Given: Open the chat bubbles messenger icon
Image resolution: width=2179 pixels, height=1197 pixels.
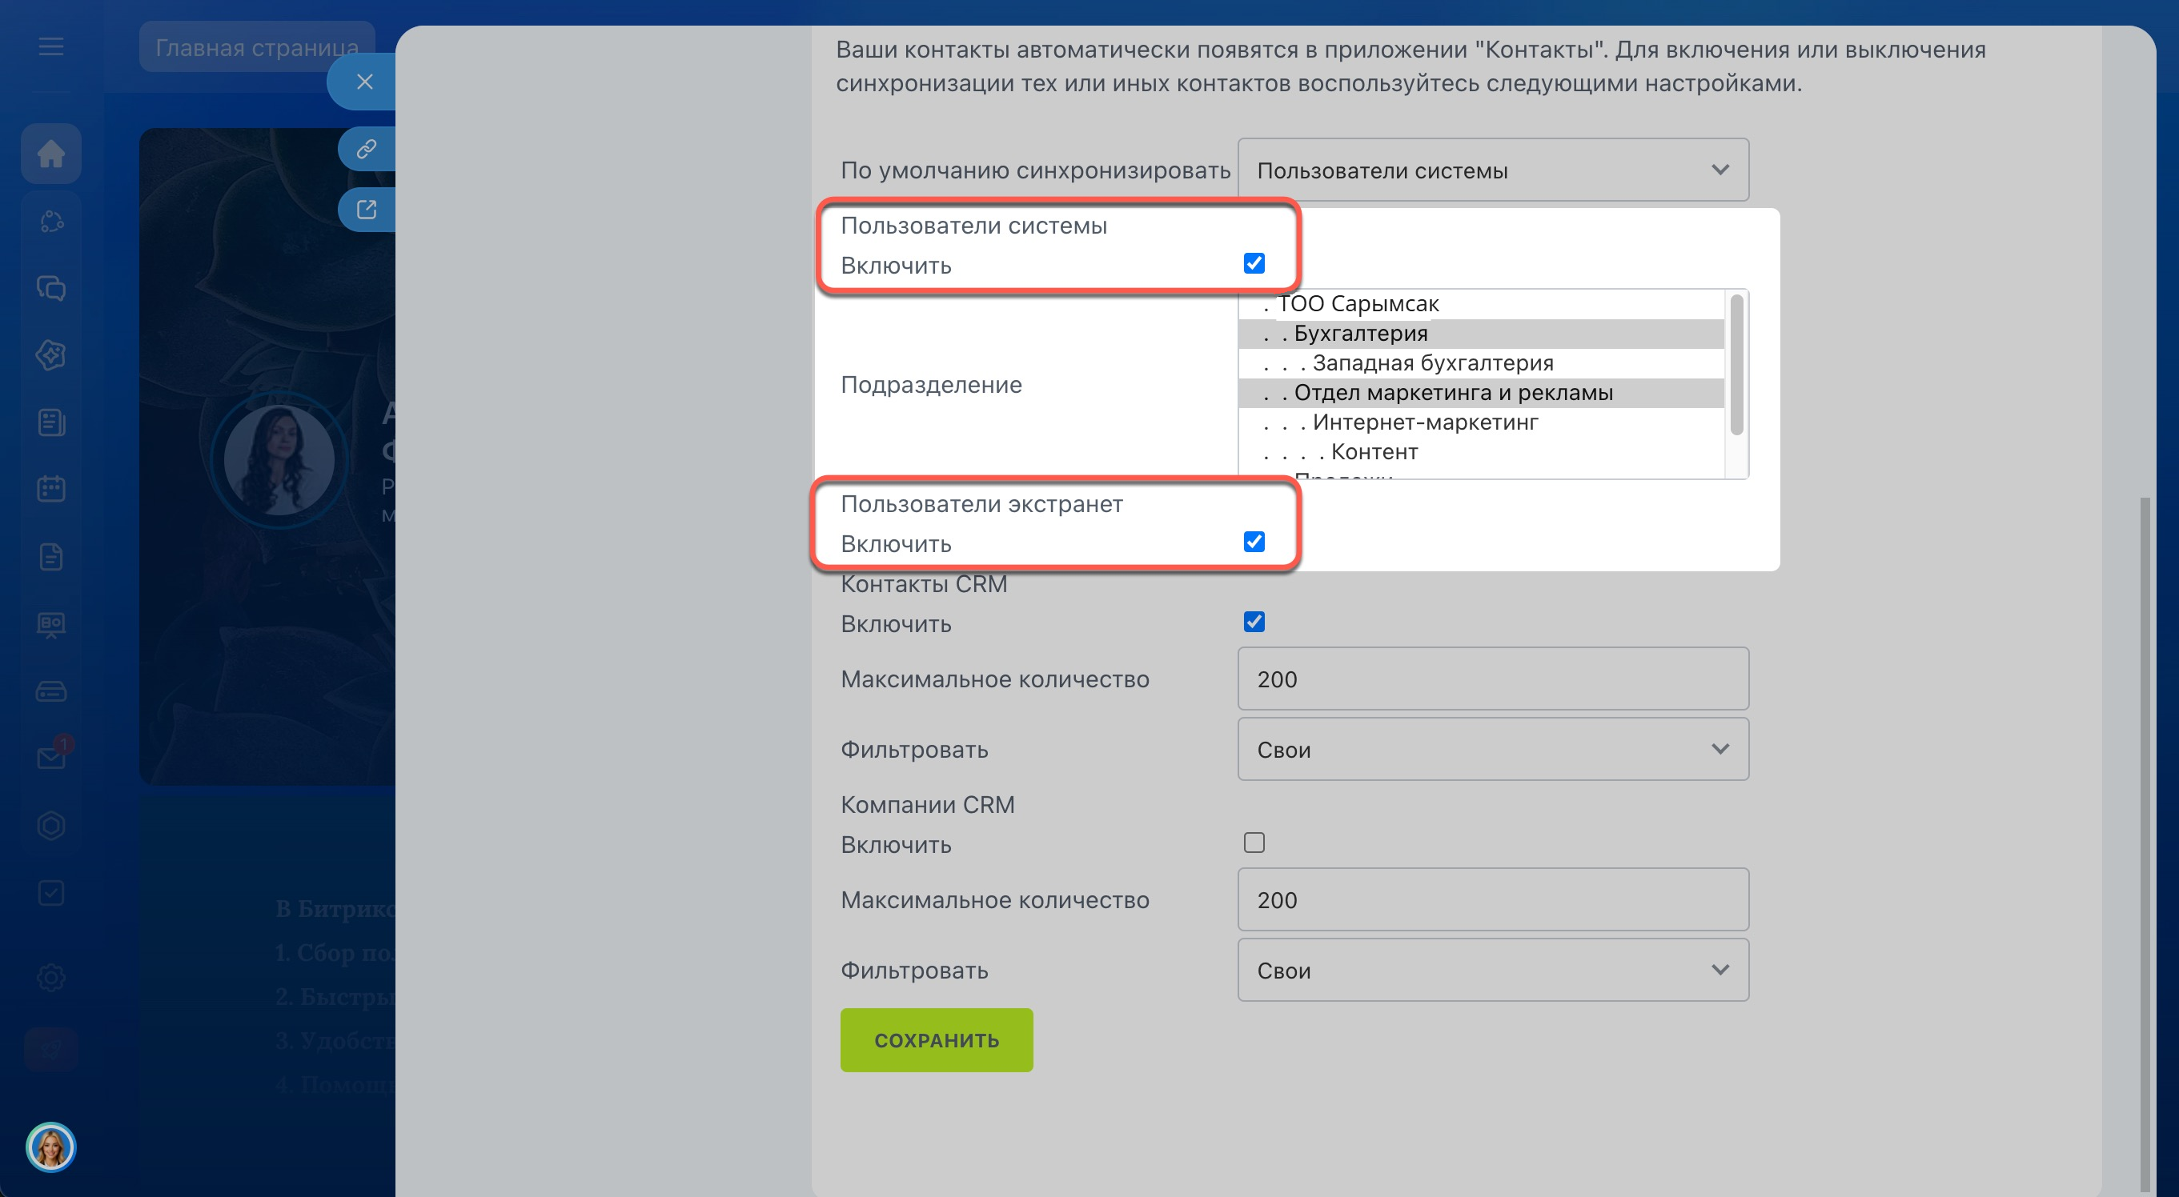Looking at the screenshot, I should coord(50,288).
